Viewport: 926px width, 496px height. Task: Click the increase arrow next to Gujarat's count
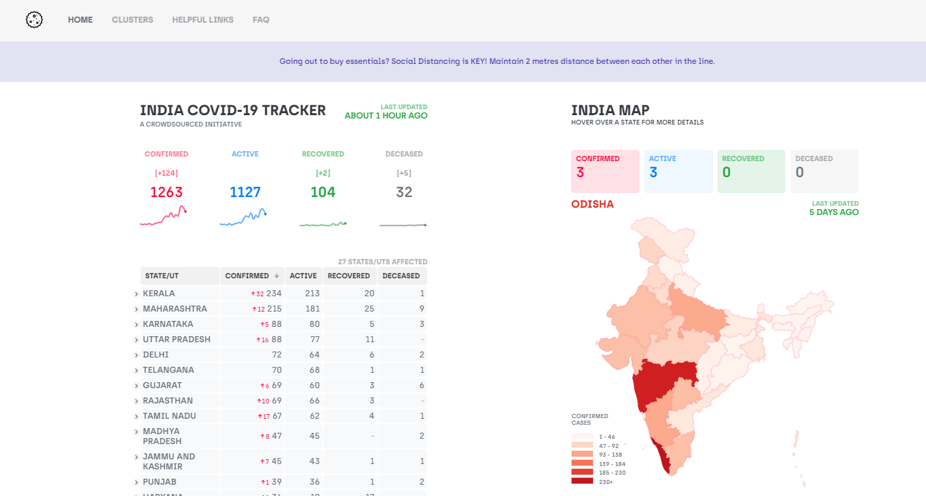[x=263, y=385]
